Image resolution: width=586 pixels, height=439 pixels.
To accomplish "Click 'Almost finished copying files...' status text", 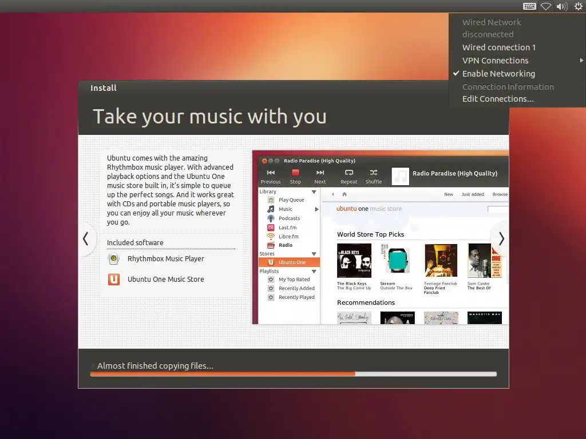I will tap(155, 366).
